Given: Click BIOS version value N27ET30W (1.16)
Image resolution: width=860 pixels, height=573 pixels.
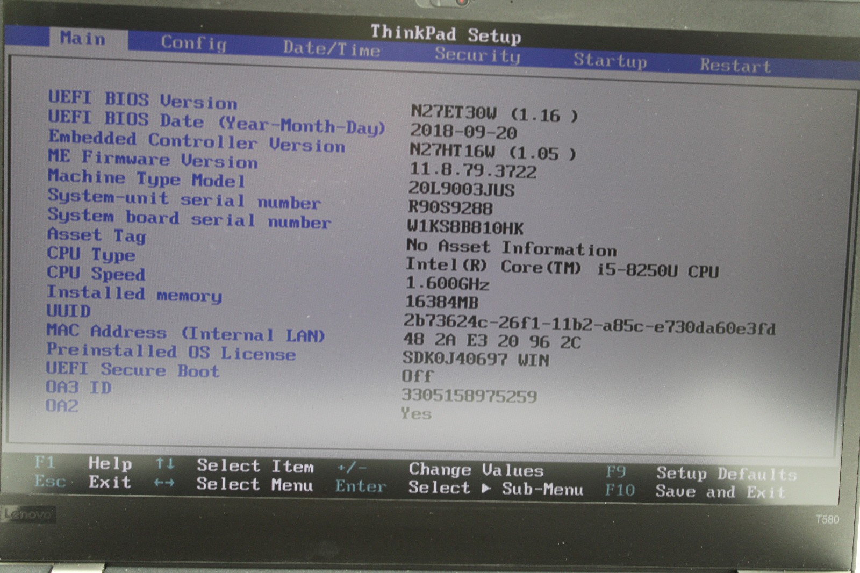Looking at the screenshot, I should [494, 114].
